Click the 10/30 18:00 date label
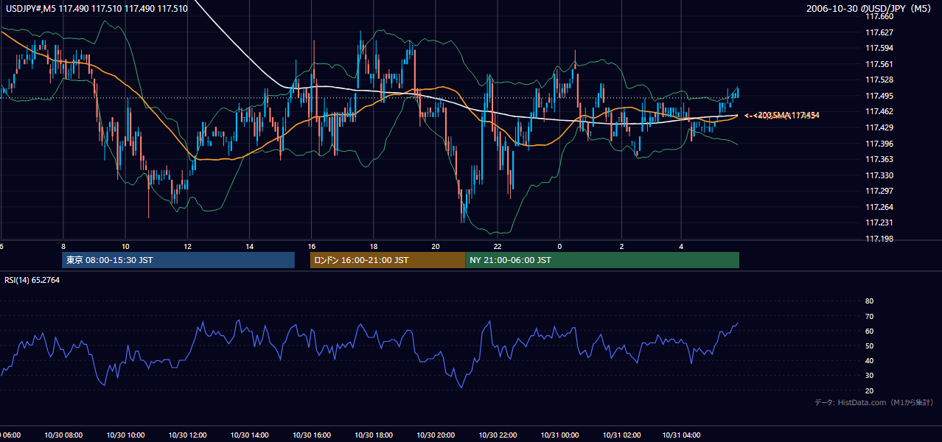Image resolution: width=942 pixels, height=442 pixels. [x=374, y=435]
